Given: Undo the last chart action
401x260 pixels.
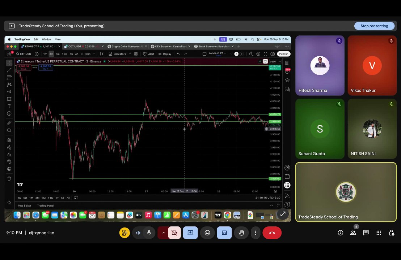Looking at the screenshot, I should pyautogui.click(x=178, y=54).
